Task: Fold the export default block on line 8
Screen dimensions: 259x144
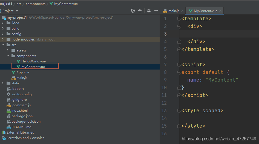Action: [179, 72]
